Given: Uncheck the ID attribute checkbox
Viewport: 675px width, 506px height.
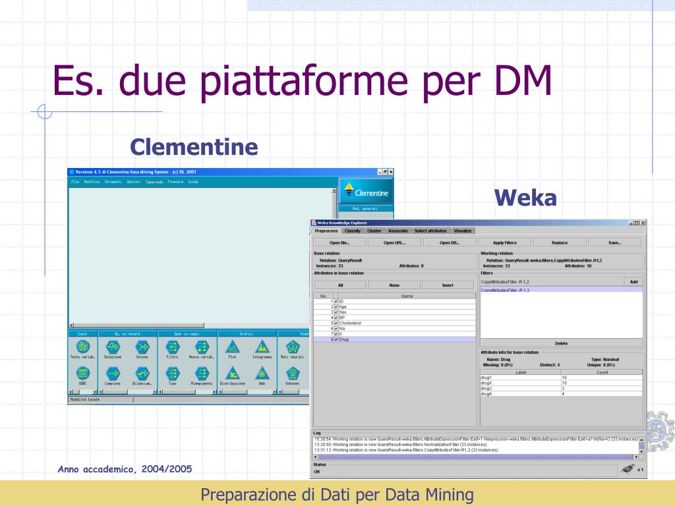Looking at the screenshot, I should tap(337, 302).
